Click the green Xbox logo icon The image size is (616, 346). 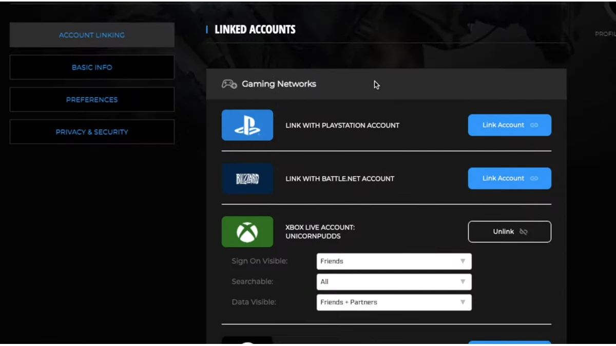pyautogui.click(x=247, y=232)
